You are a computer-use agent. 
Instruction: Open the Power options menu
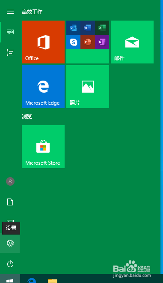click(10, 264)
